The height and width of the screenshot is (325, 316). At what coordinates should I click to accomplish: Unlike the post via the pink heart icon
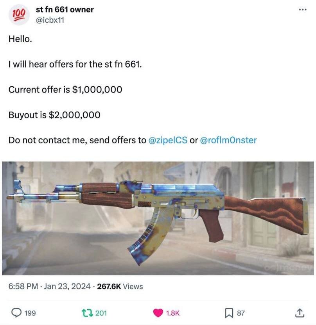point(158,313)
